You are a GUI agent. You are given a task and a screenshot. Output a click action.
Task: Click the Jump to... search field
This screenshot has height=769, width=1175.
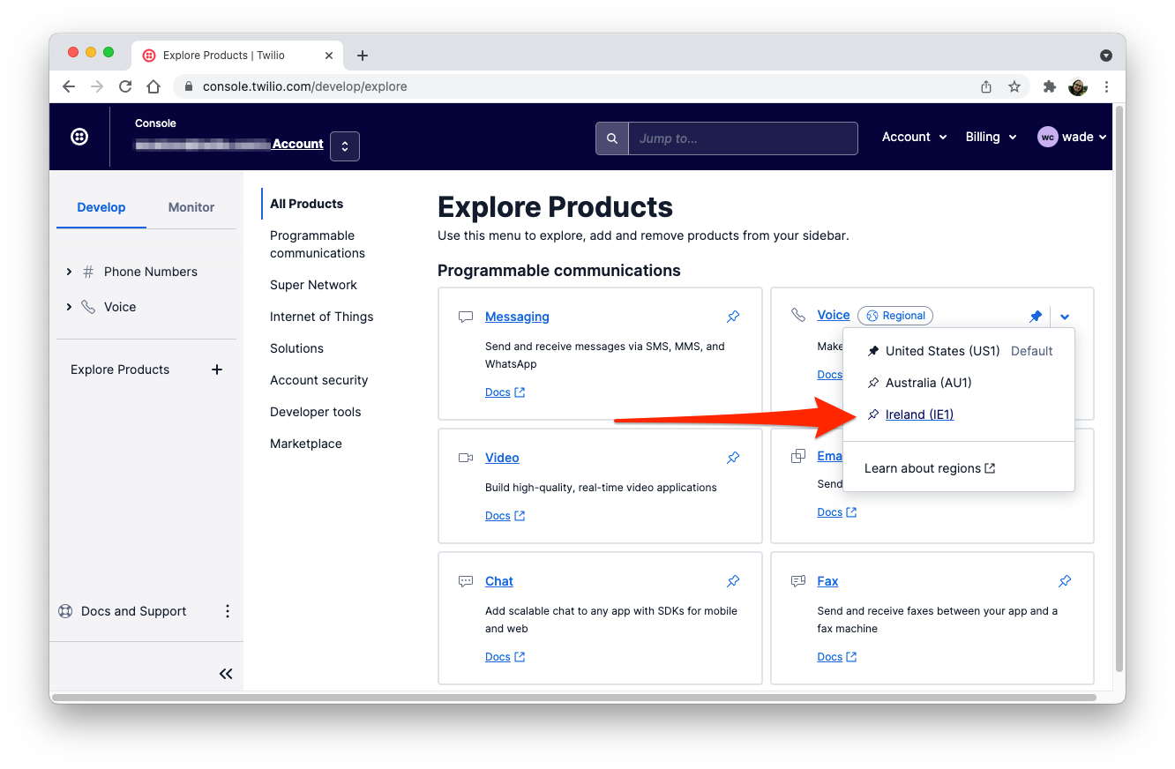point(744,138)
